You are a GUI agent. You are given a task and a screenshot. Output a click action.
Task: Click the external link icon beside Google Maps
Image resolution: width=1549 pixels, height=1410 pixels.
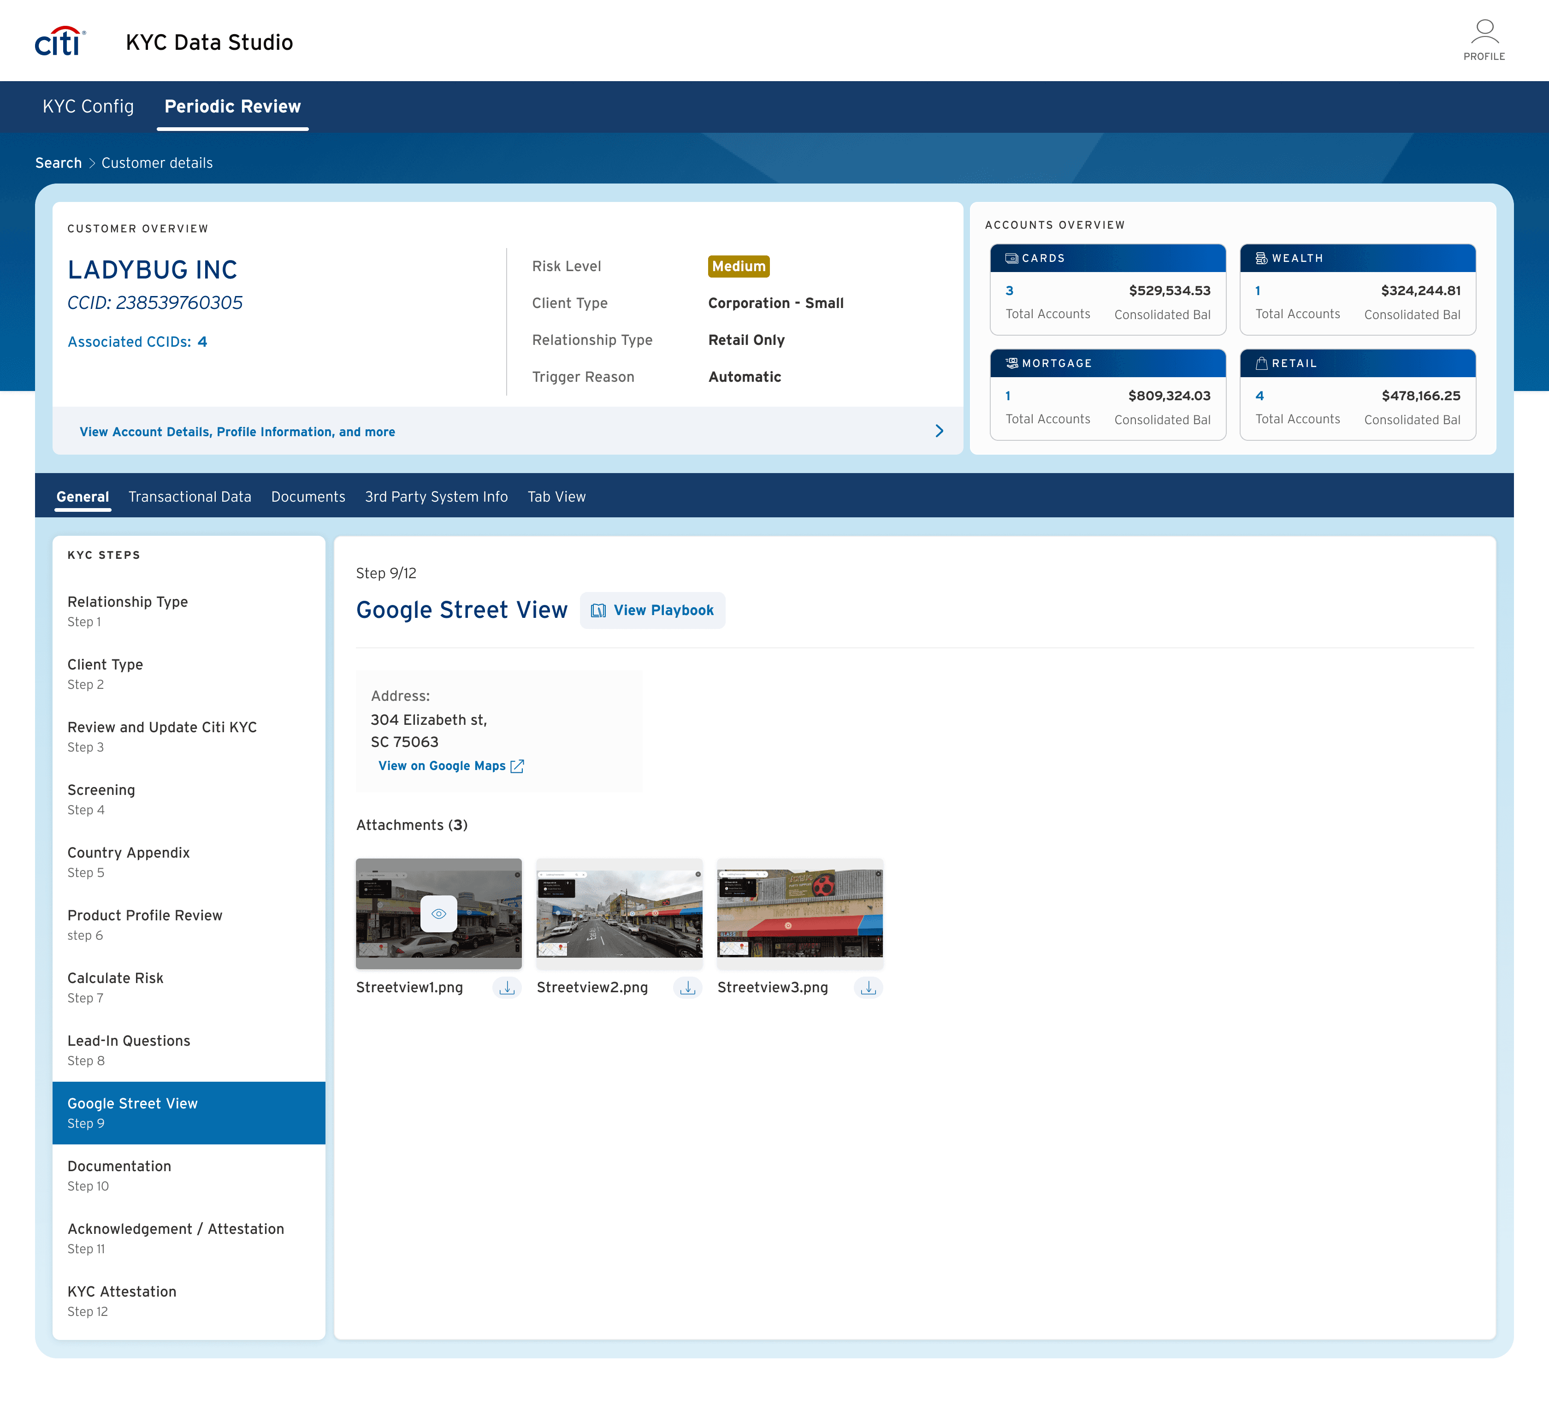pyautogui.click(x=517, y=766)
